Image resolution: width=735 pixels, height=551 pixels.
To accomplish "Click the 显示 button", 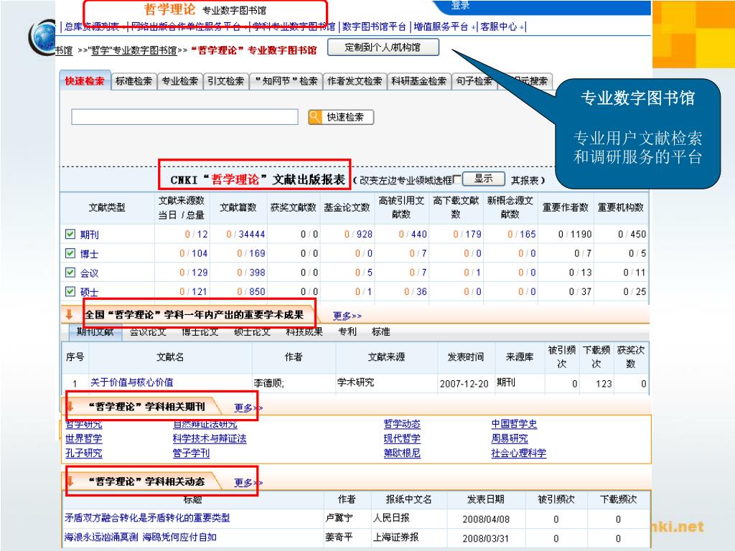I will click(x=483, y=179).
